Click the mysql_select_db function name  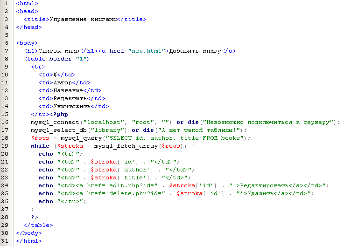[x=59, y=130]
